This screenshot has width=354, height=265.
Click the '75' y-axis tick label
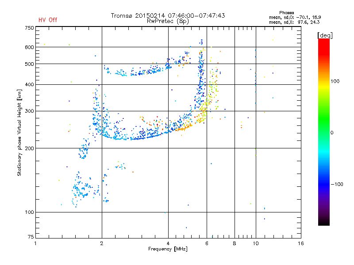click(31, 237)
